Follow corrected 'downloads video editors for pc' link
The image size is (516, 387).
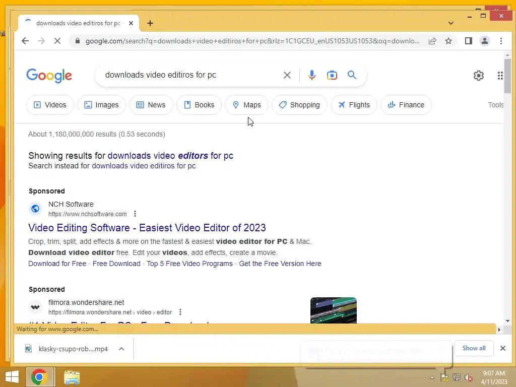coord(170,156)
